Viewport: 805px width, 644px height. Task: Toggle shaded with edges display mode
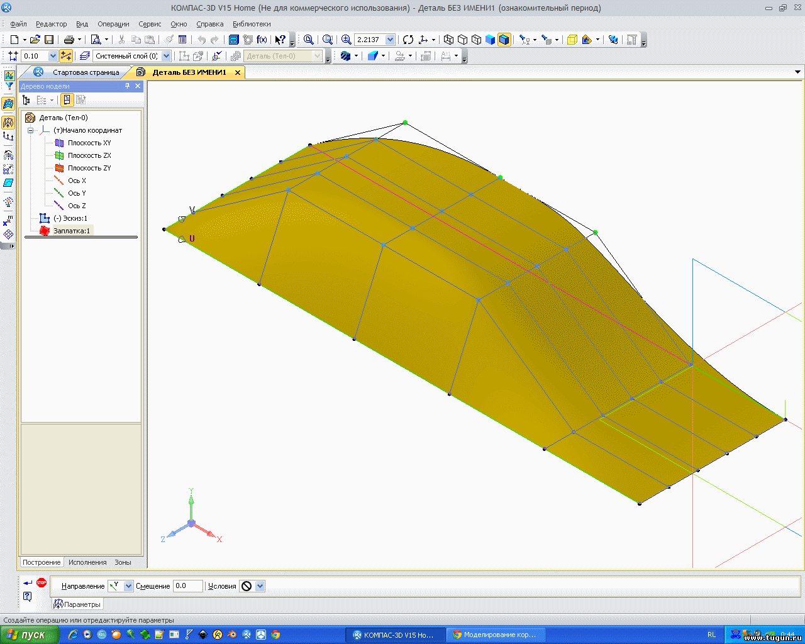pos(504,40)
